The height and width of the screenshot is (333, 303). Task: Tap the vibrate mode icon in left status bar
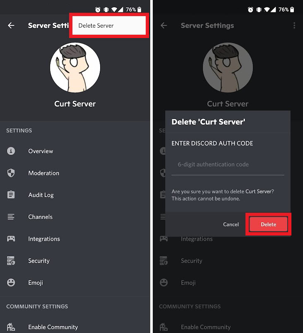(x=106, y=10)
